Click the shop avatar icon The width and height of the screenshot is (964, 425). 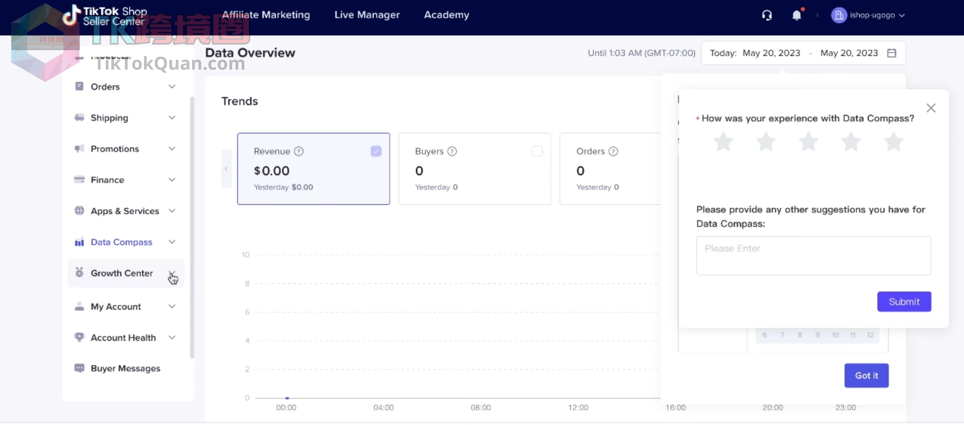[x=839, y=15]
